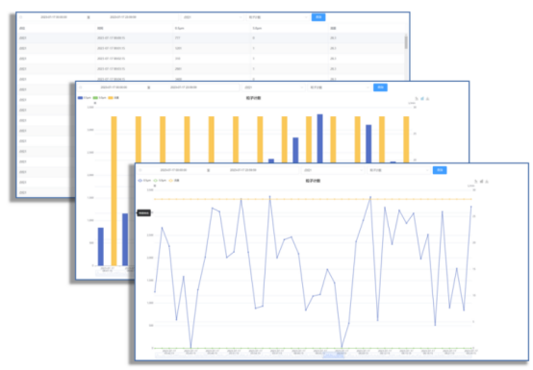The height and width of the screenshot is (370, 533).
Task: Switch to bar view using bar chart window toolbox icon
Action: point(422,99)
